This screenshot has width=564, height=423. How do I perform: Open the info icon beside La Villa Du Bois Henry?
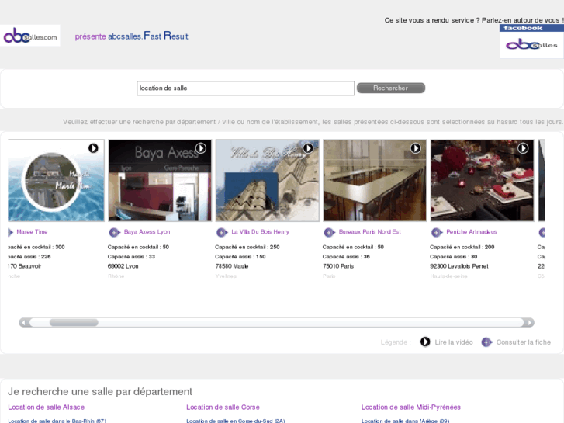point(222,232)
